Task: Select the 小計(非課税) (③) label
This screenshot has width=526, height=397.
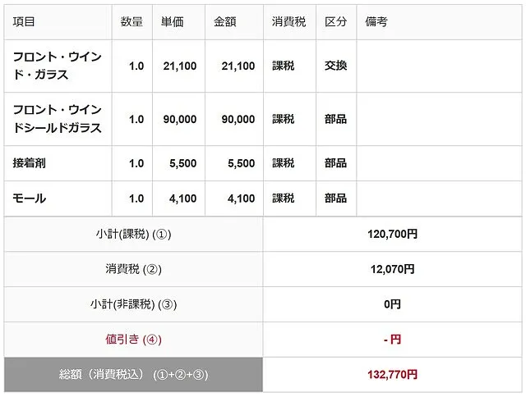Action: [132, 304]
